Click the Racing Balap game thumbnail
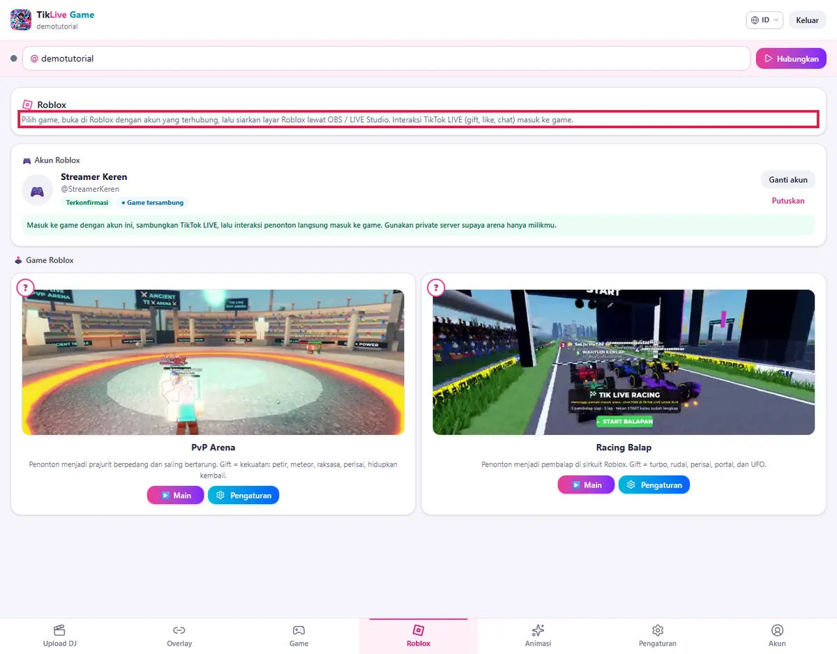 pos(624,362)
